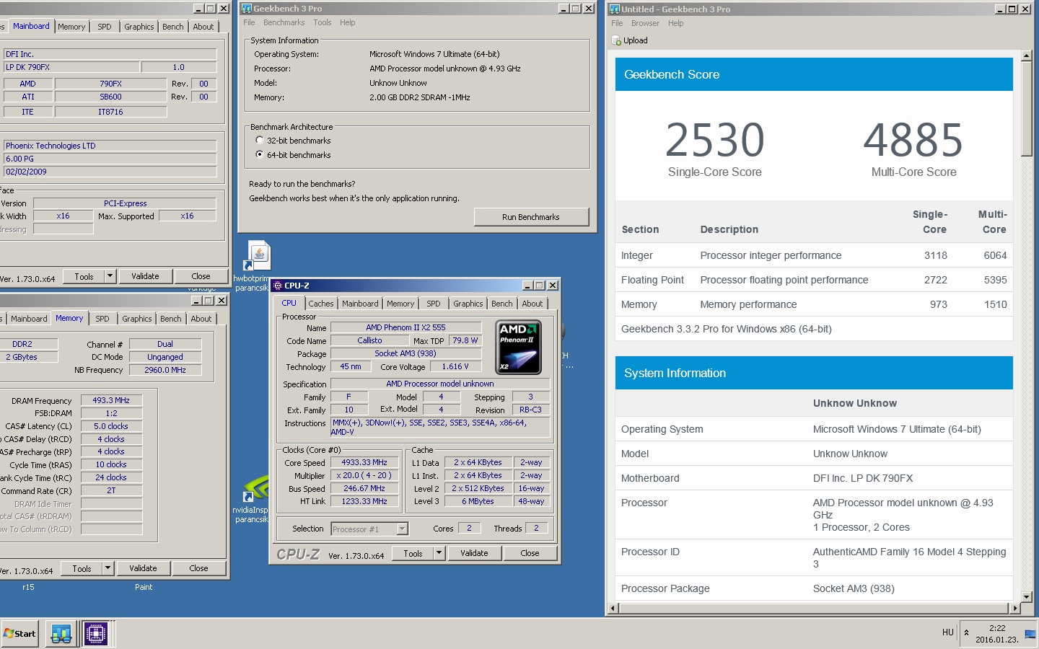Viewport: 1039px width, 649px height.
Task: Click the LP DK 790FX model field
Action: pyautogui.click(x=71, y=67)
